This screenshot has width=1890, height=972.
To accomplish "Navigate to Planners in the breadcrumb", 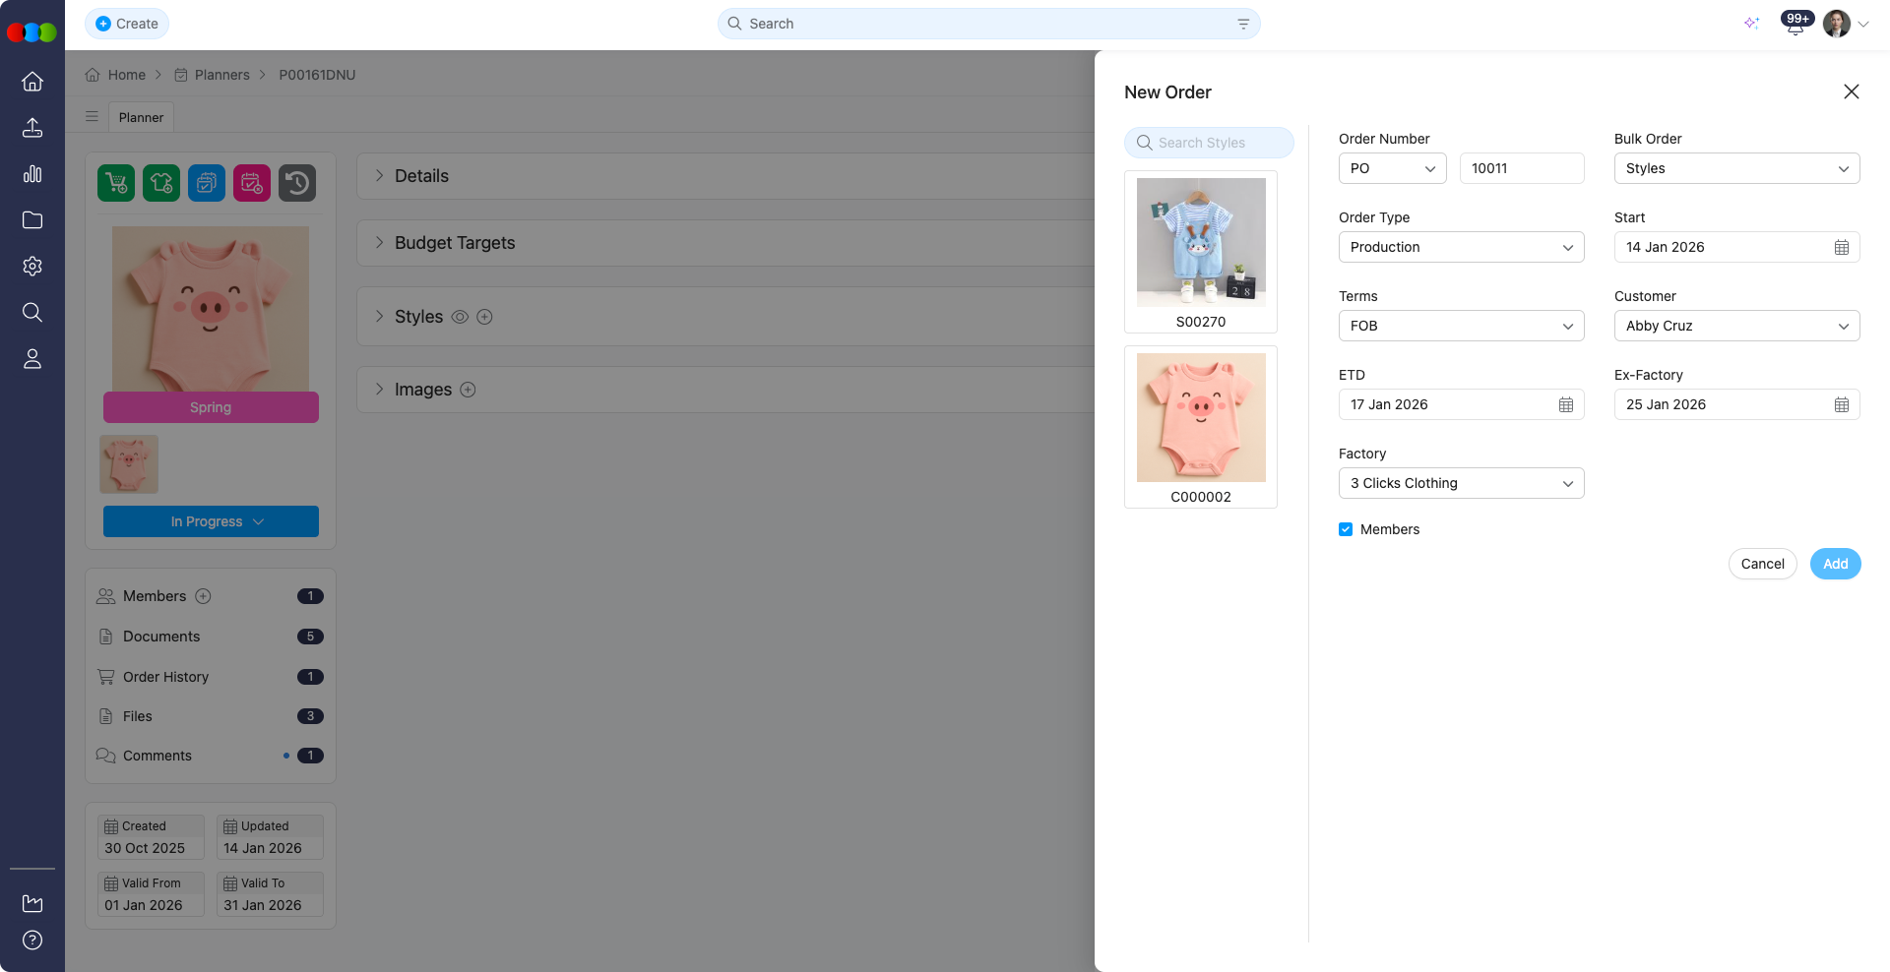I will pyautogui.click(x=222, y=75).
